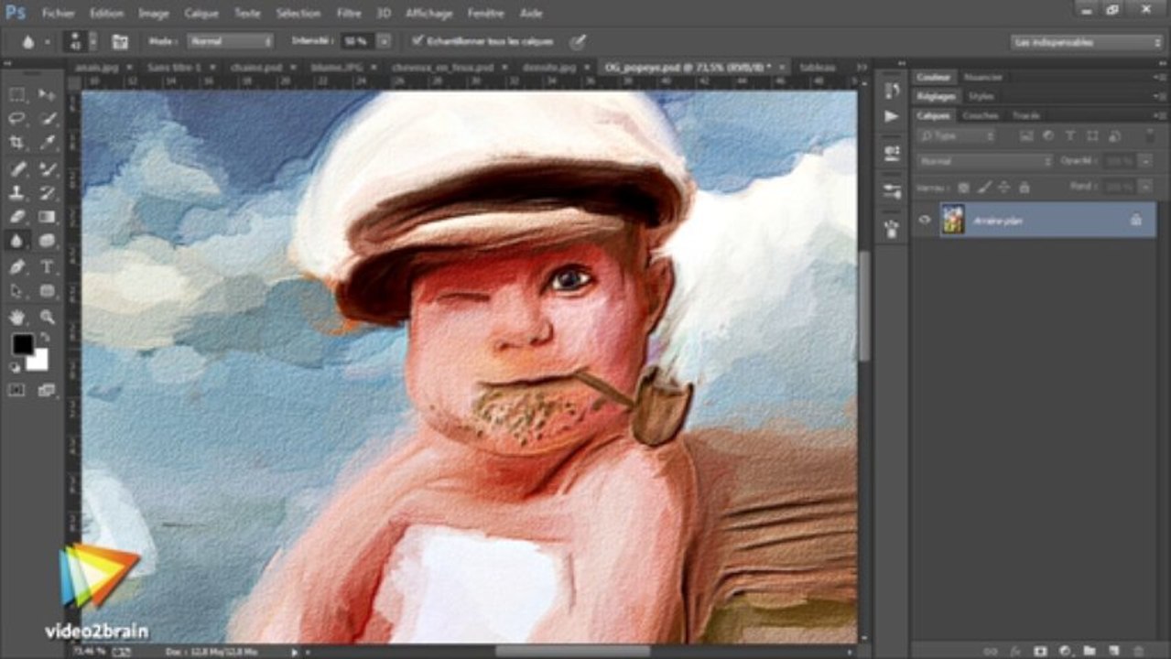Image resolution: width=1171 pixels, height=659 pixels.
Task: Open the Fichier menu
Action: coord(59,14)
